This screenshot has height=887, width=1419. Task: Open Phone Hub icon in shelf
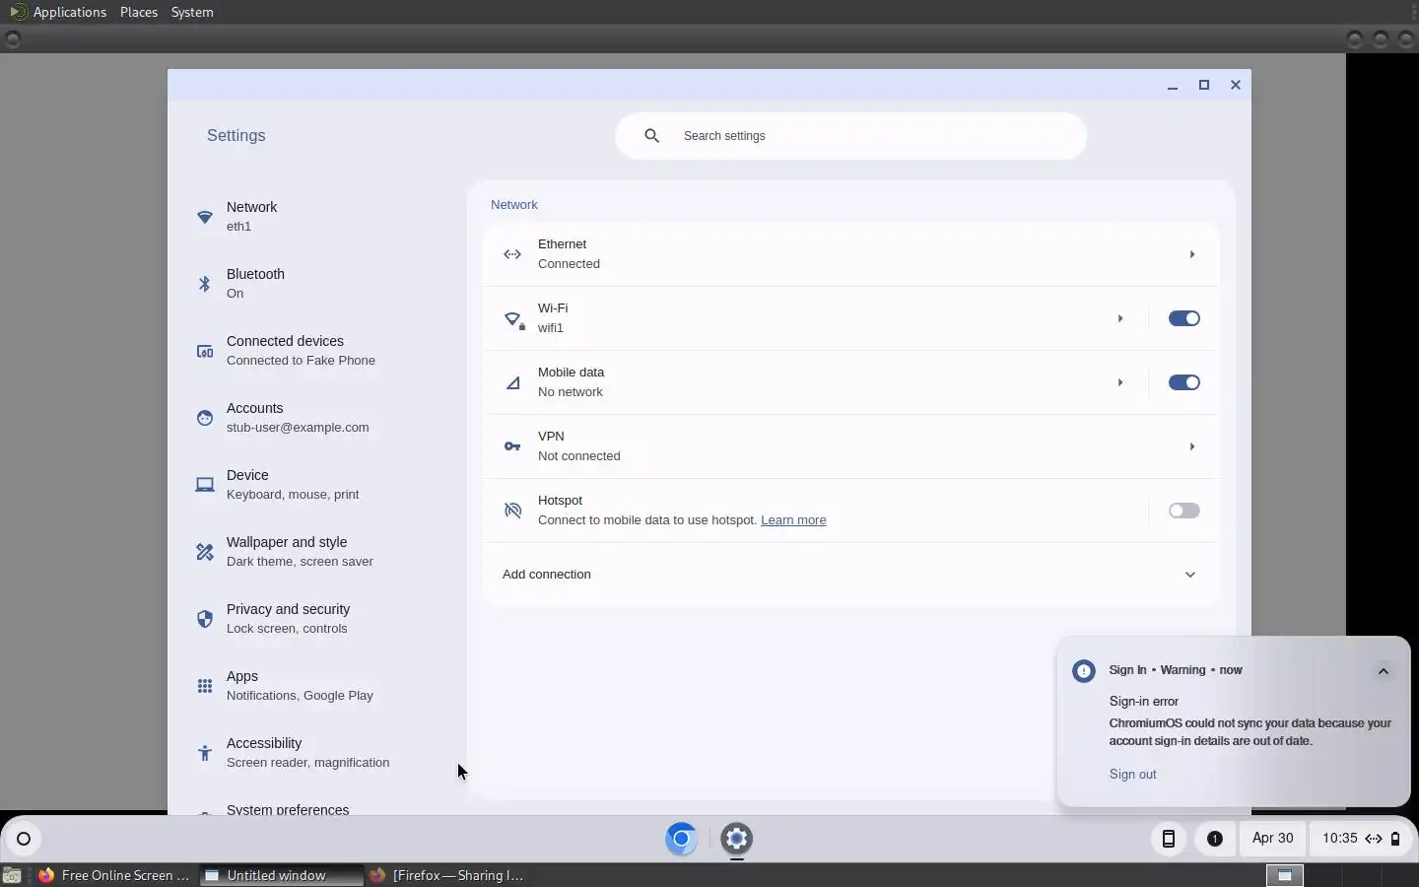(x=1169, y=839)
